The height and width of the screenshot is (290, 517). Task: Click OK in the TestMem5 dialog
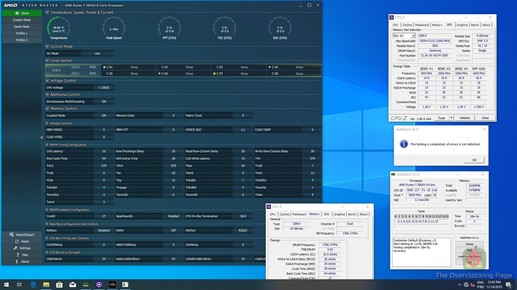point(474,160)
